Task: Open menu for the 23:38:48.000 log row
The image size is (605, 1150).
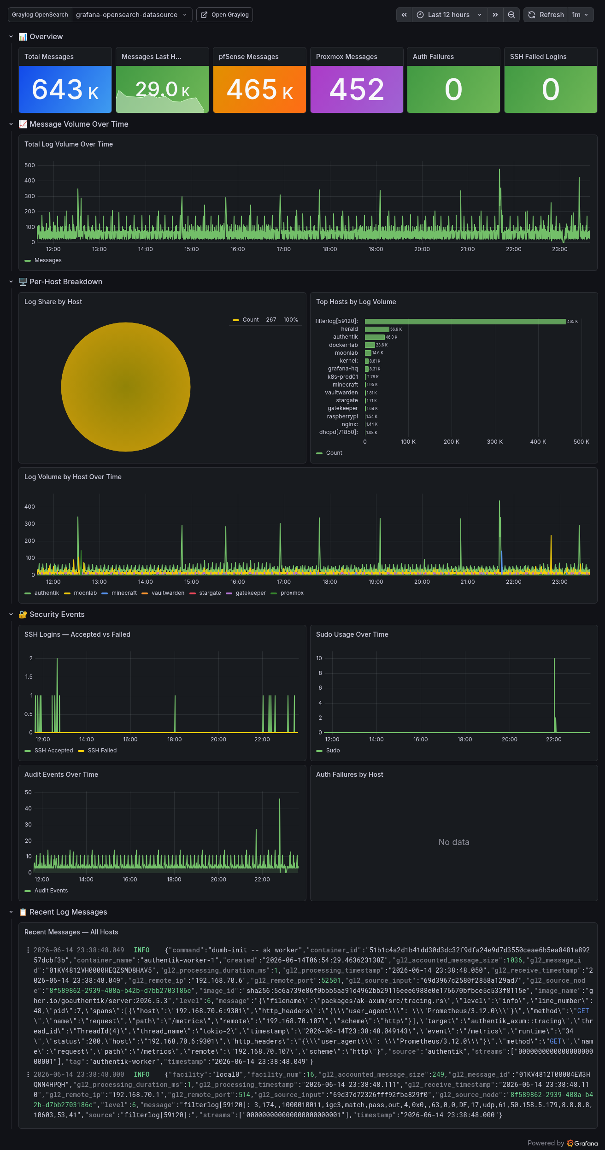Action: (28, 1074)
